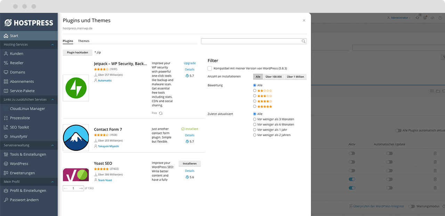Choose 'Vor weniger als 3 Monaten' under Zuletzt aktualisiert
This screenshot has height=216, width=445.
pos(254,119)
